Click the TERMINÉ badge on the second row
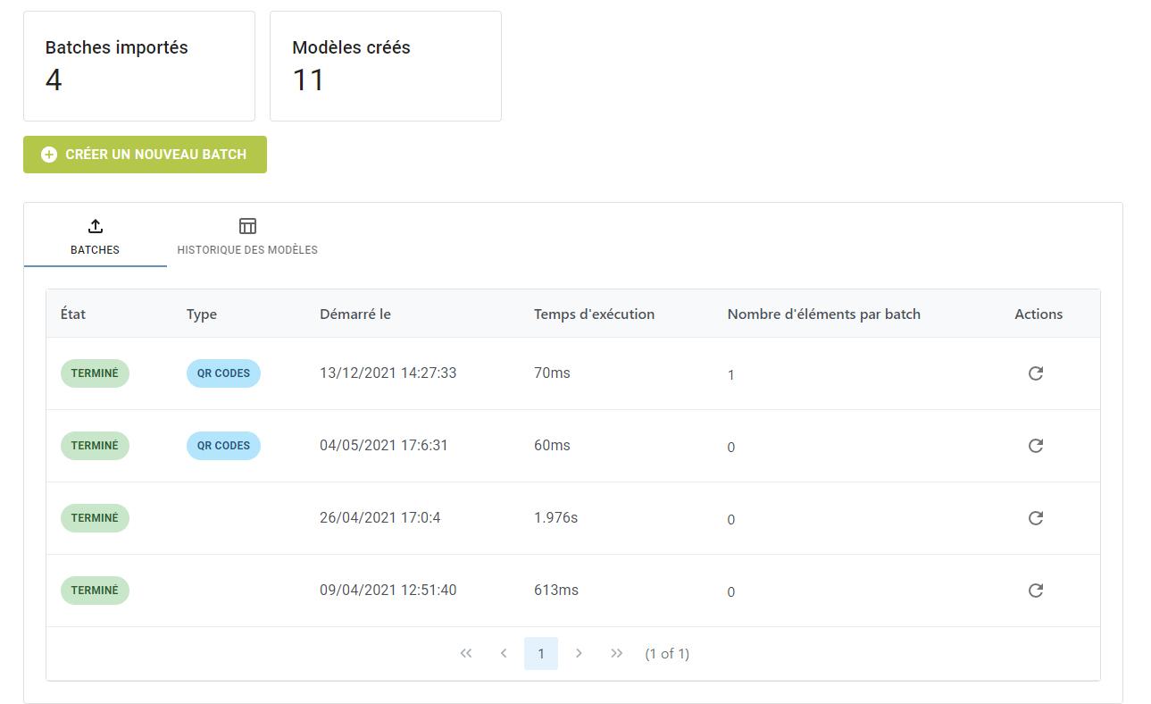Screen dimensions: 1151x704 pos(95,445)
